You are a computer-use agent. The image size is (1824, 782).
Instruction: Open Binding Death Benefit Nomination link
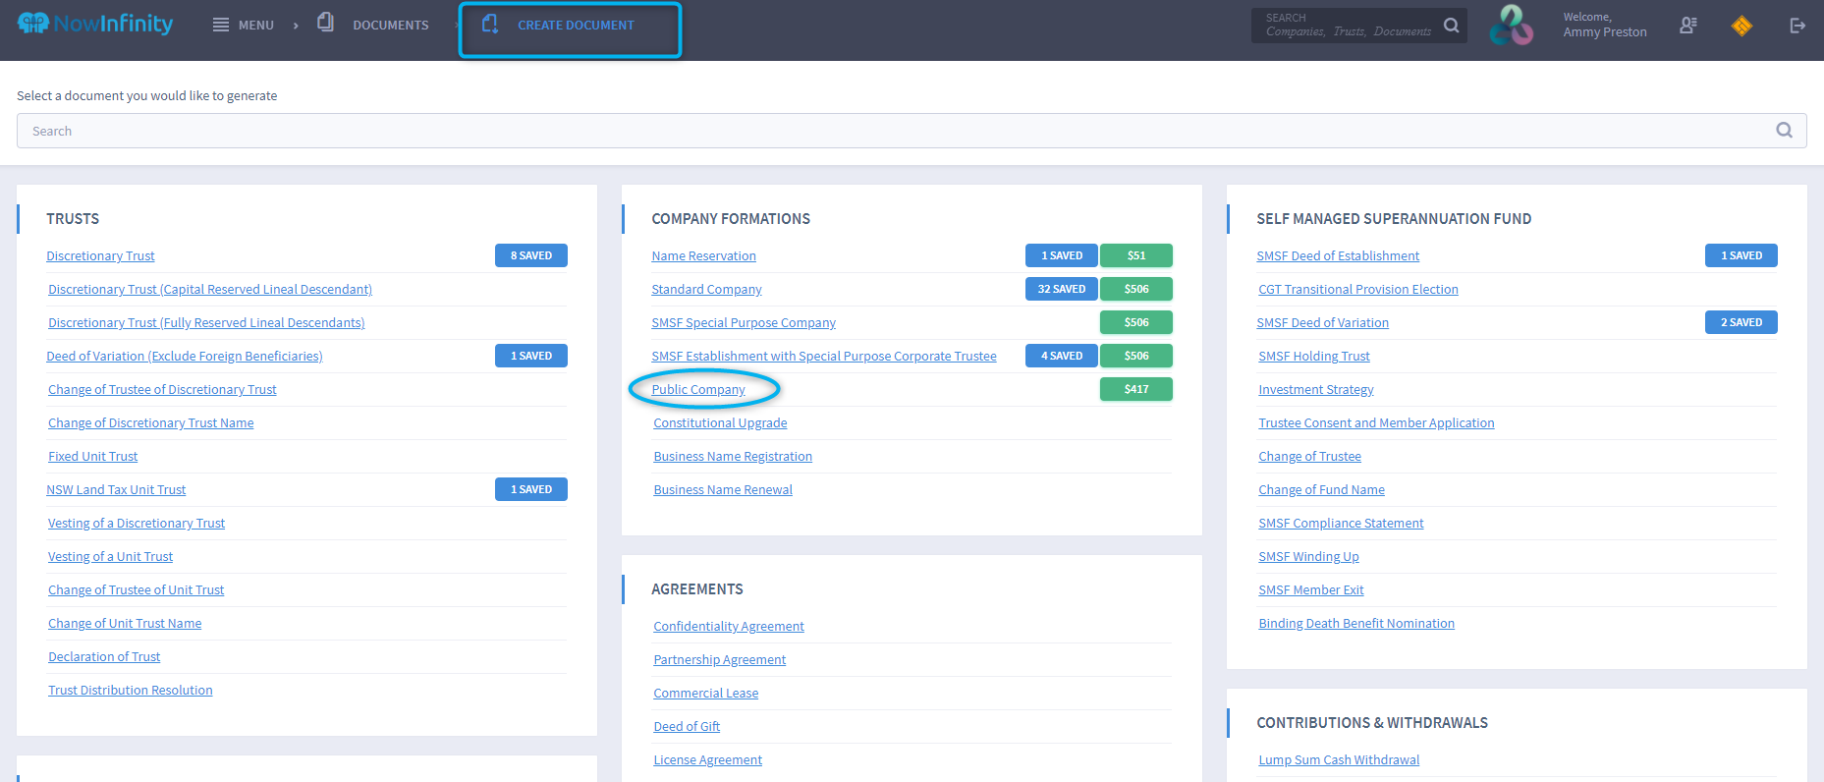[1356, 623]
